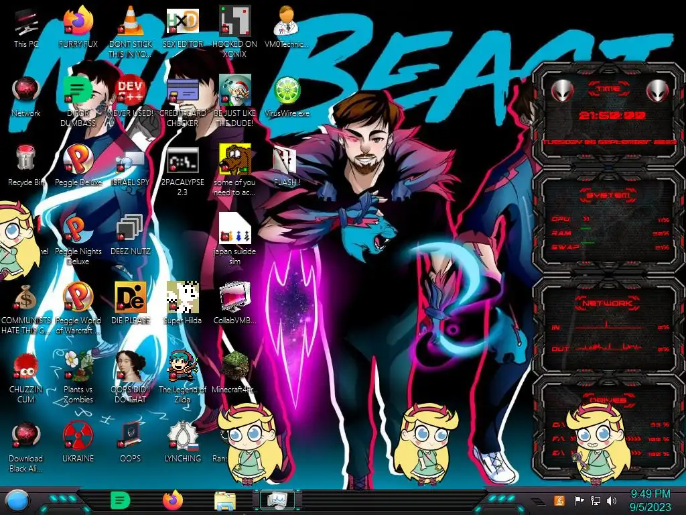Open the CollabVMB... monitor icon
The image size is (686, 515).
(x=235, y=304)
